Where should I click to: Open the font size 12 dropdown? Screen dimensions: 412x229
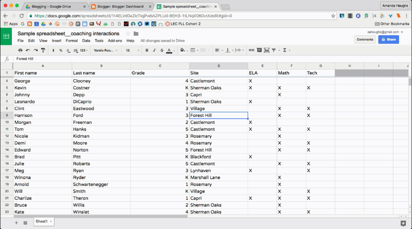[132, 51]
